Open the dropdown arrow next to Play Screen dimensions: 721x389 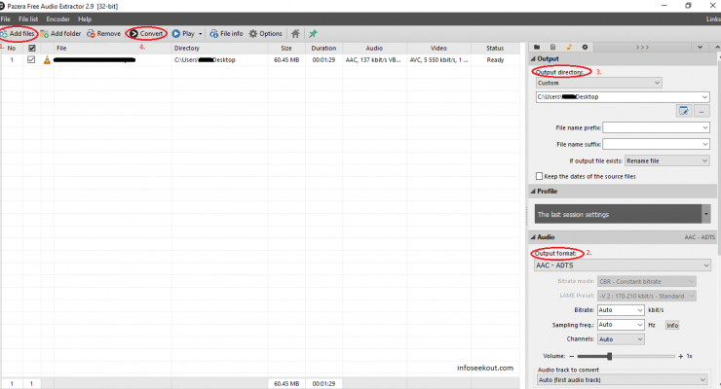click(201, 34)
